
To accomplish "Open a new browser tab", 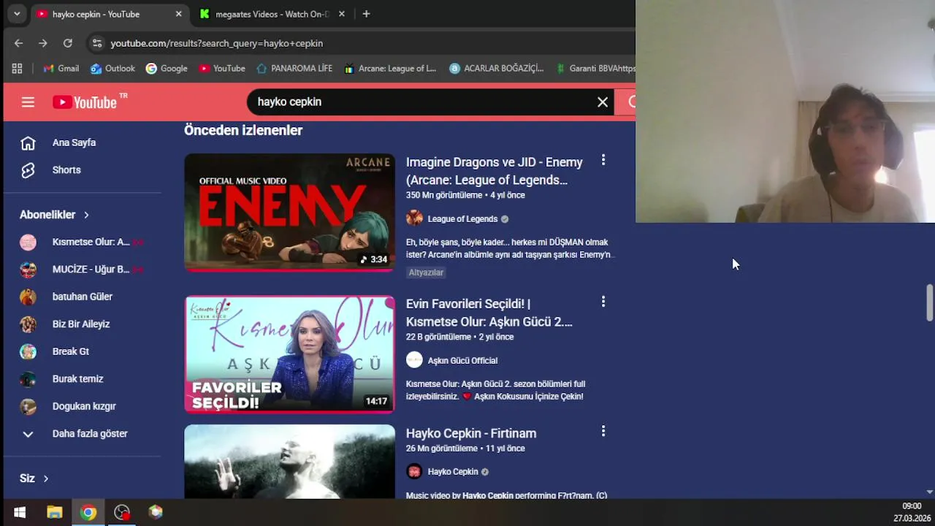I will point(366,14).
